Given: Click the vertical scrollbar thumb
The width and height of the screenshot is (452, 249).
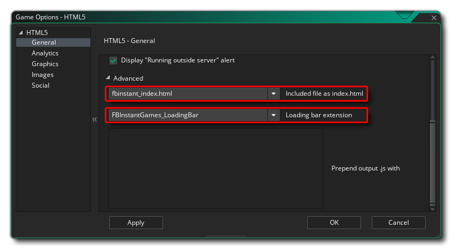Looking at the screenshot, I should click(x=433, y=162).
